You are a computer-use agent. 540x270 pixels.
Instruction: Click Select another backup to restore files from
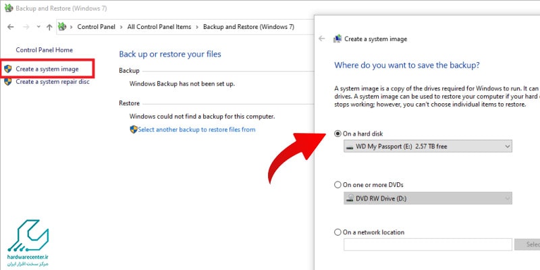196,130
